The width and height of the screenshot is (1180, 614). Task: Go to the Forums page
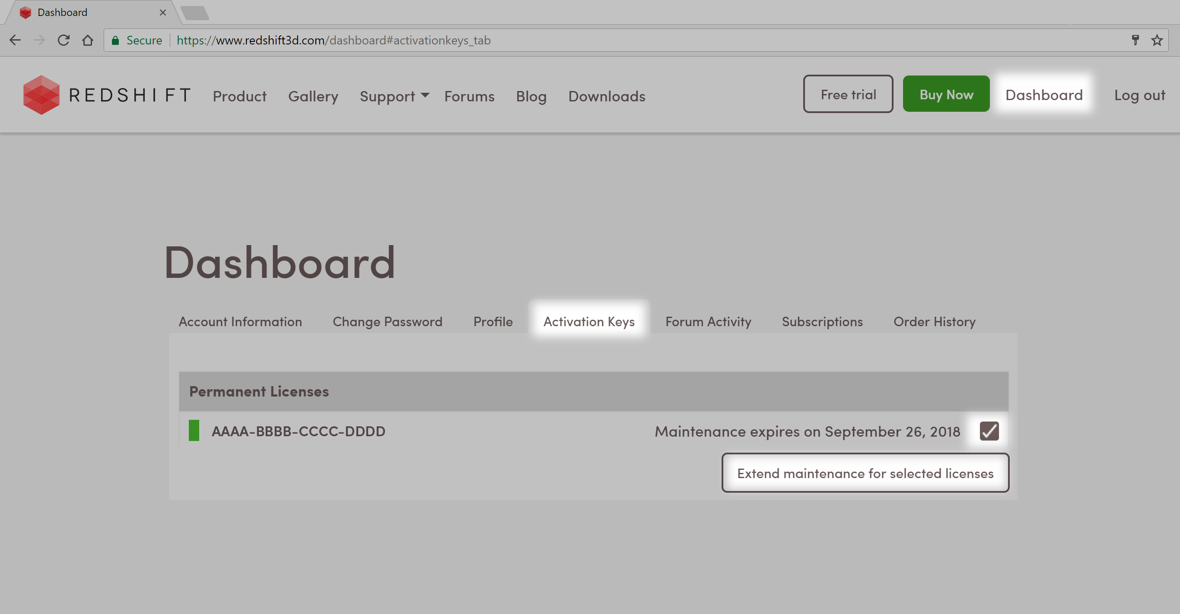(470, 96)
